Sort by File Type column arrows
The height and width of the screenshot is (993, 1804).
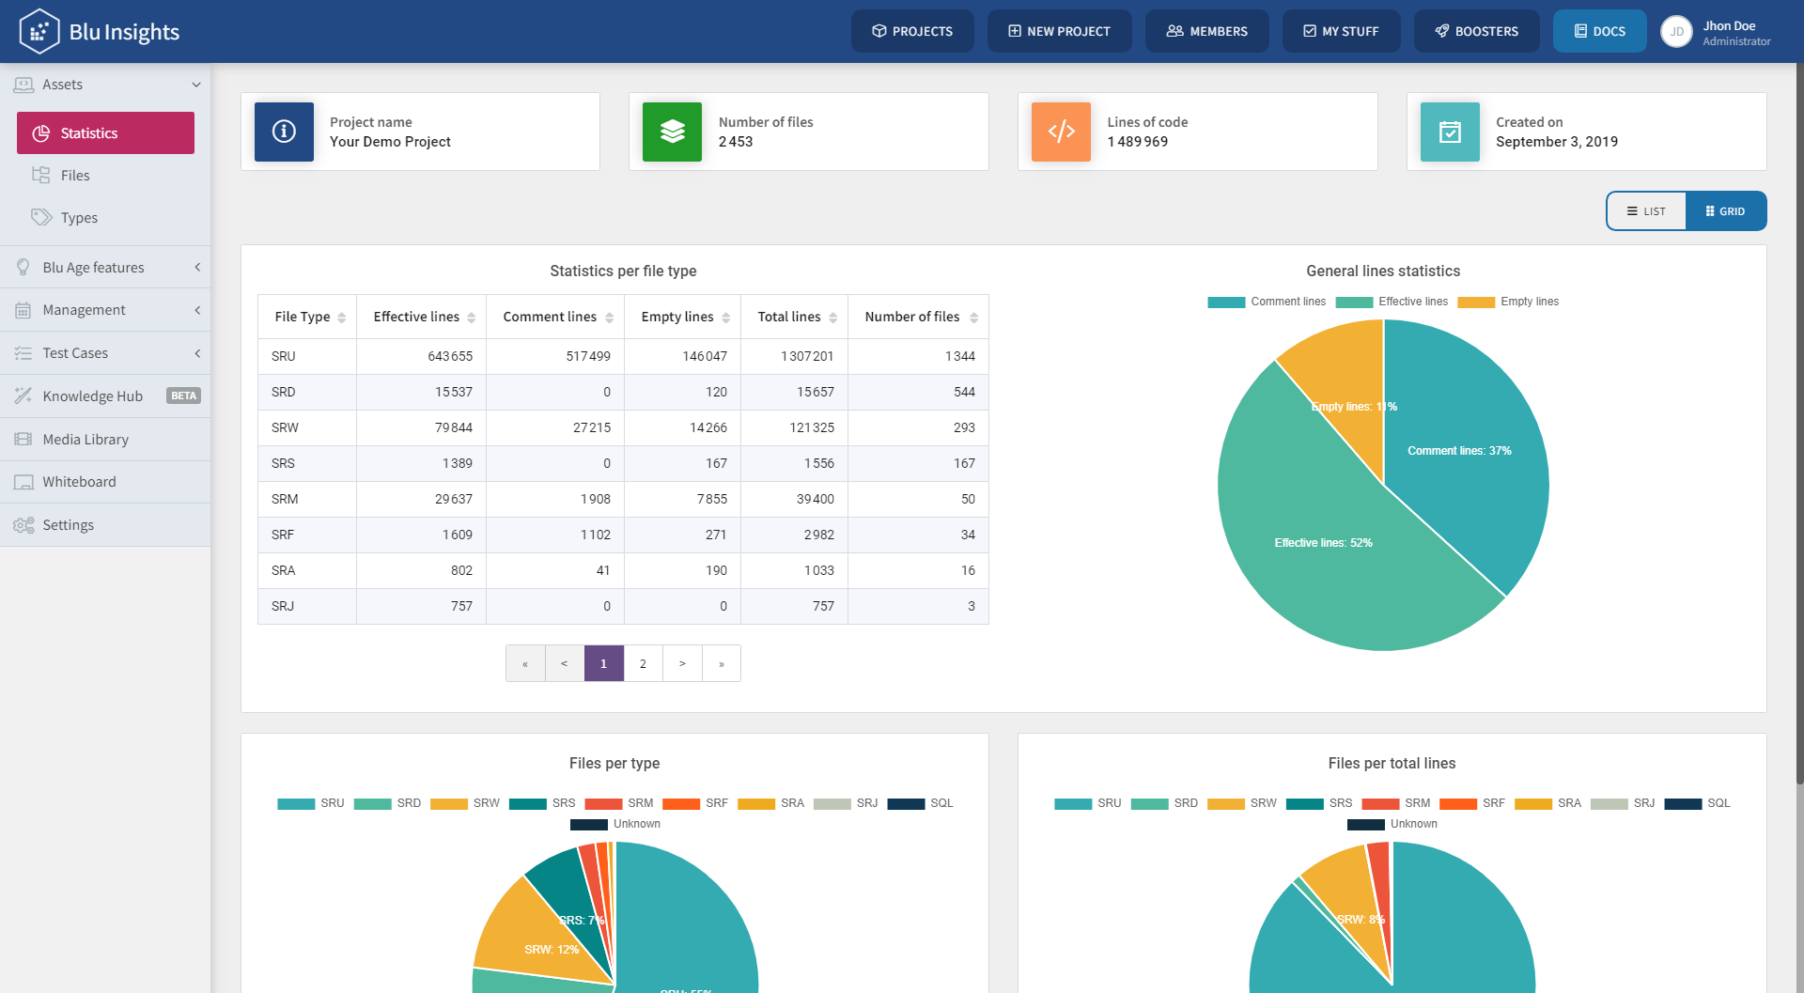341,318
